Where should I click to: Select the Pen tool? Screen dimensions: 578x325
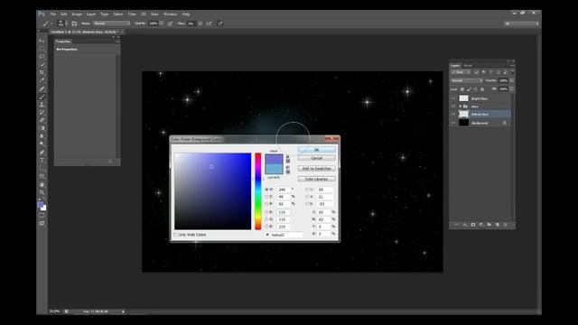click(42, 153)
